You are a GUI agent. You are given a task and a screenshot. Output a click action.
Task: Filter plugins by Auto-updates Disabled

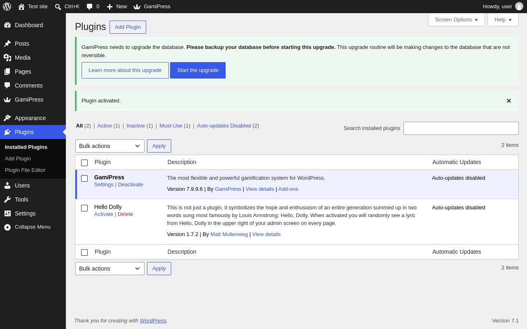[x=224, y=126]
